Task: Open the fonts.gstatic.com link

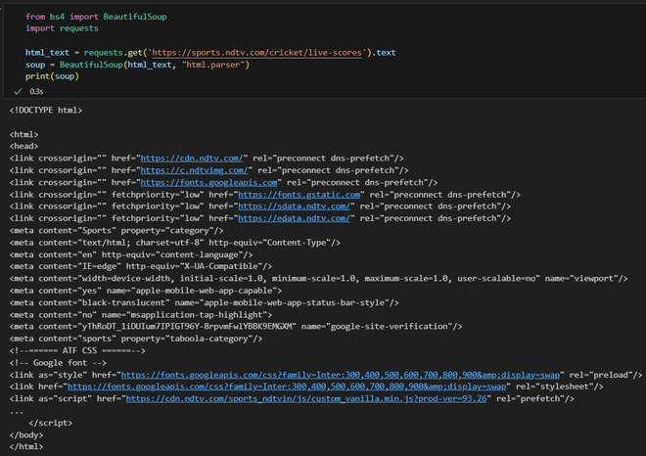Action: 298,194
